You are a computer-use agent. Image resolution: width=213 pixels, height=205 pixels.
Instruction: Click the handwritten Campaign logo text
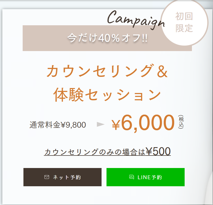click(136, 18)
